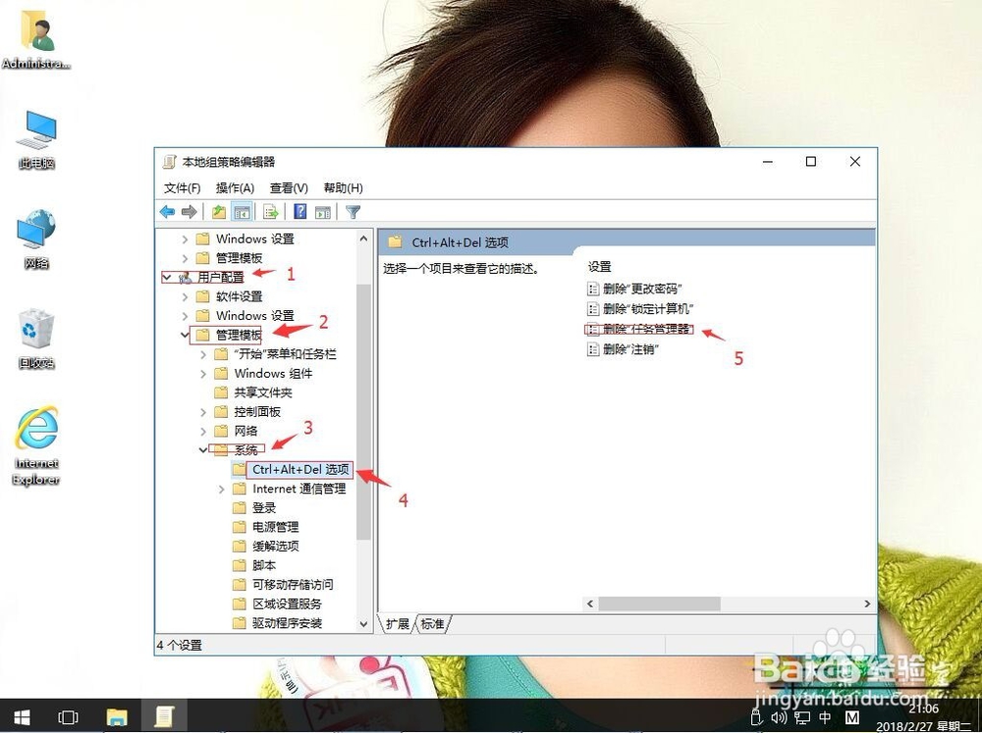Select the 区域设置服务 tree folder
982x733 pixels.
[278, 604]
